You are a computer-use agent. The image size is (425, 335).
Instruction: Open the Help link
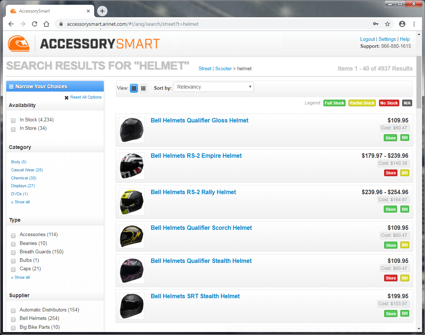[405, 39]
